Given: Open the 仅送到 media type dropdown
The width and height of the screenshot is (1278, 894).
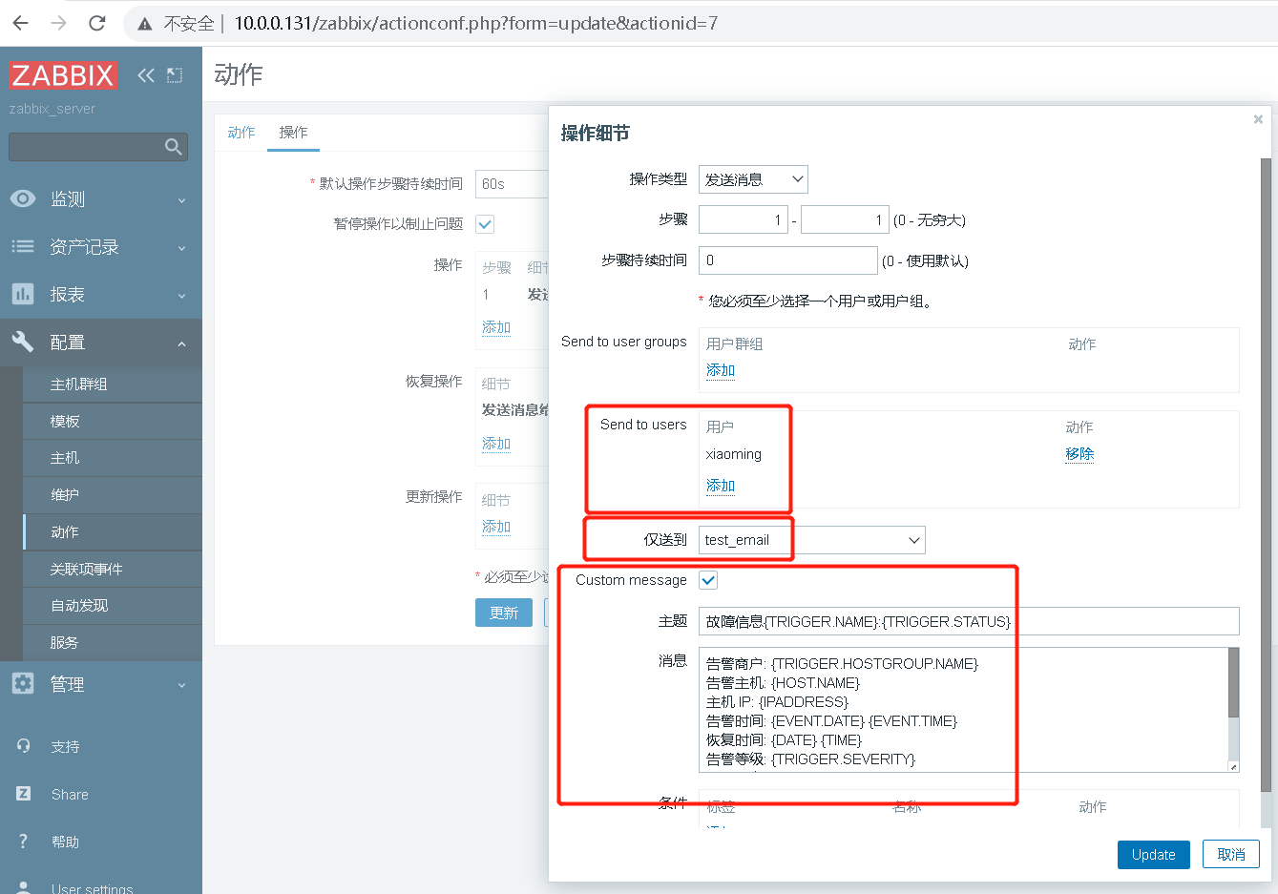Looking at the screenshot, I should pos(811,540).
